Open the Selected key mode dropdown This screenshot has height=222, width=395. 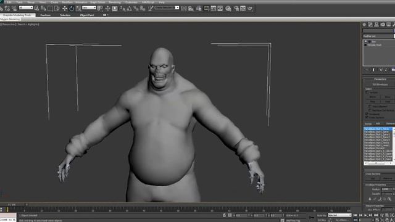(339, 215)
